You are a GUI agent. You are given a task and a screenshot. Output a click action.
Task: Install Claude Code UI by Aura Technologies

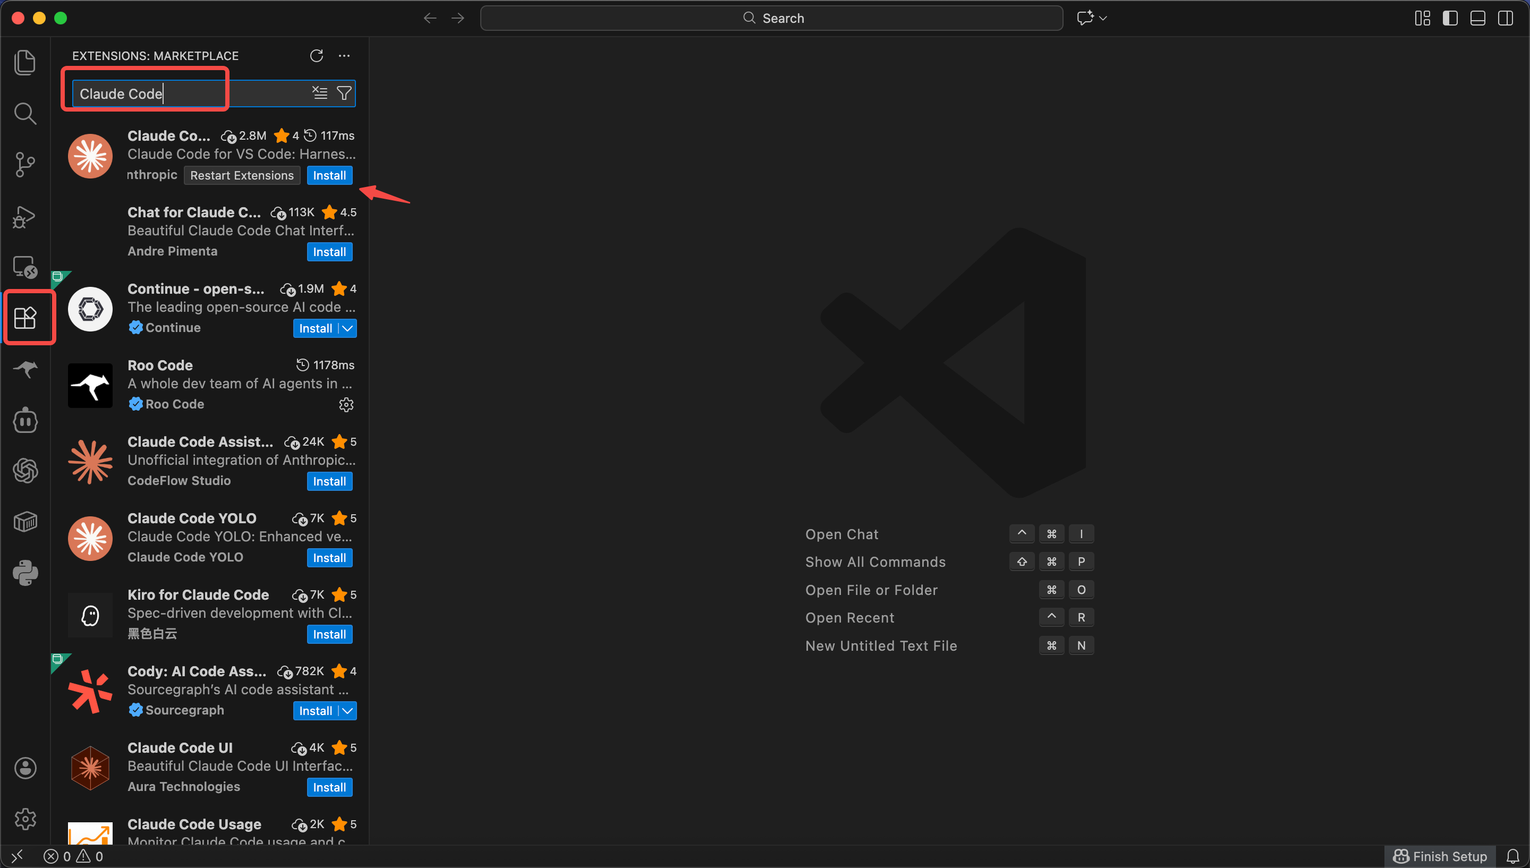tap(329, 787)
